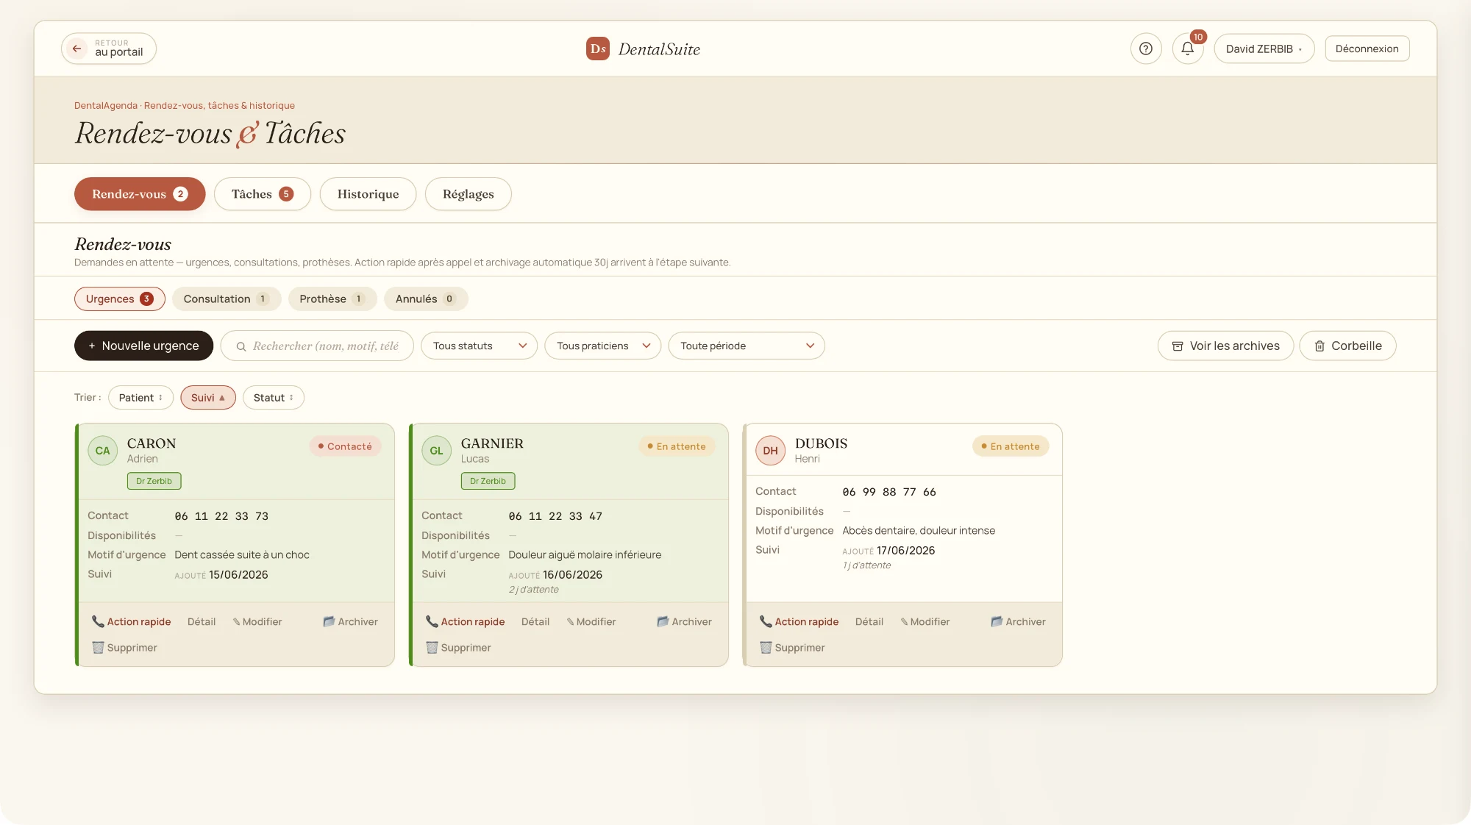
Task: Open the help question mark icon
Action: click(x=1146, y=49)
